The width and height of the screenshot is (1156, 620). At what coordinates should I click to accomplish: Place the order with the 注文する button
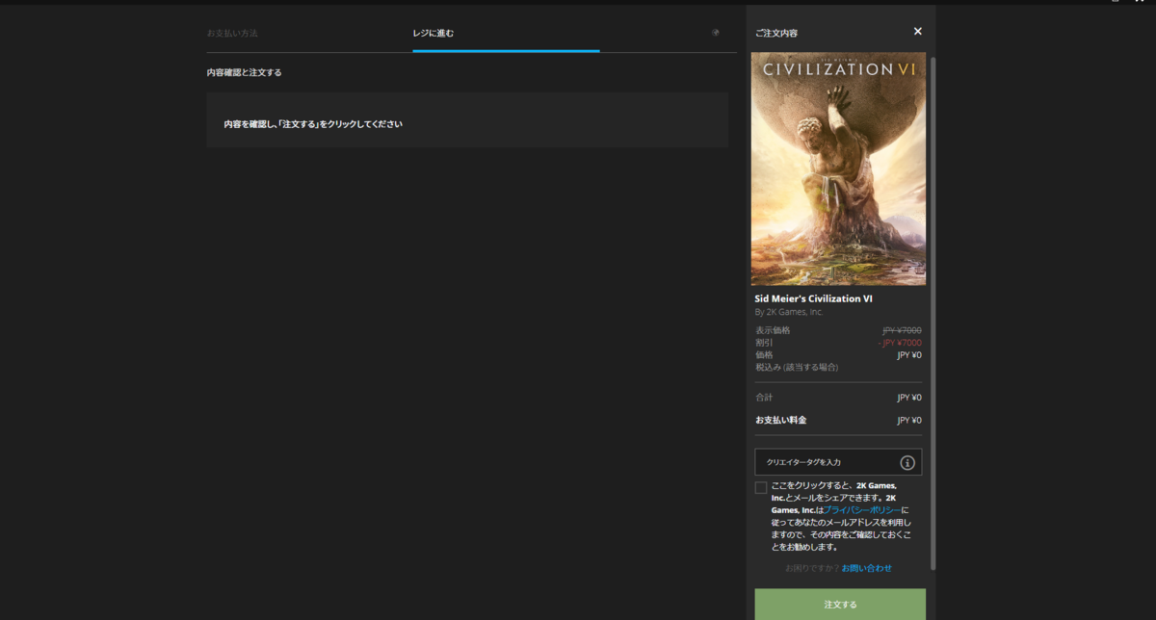click(840, 605)
